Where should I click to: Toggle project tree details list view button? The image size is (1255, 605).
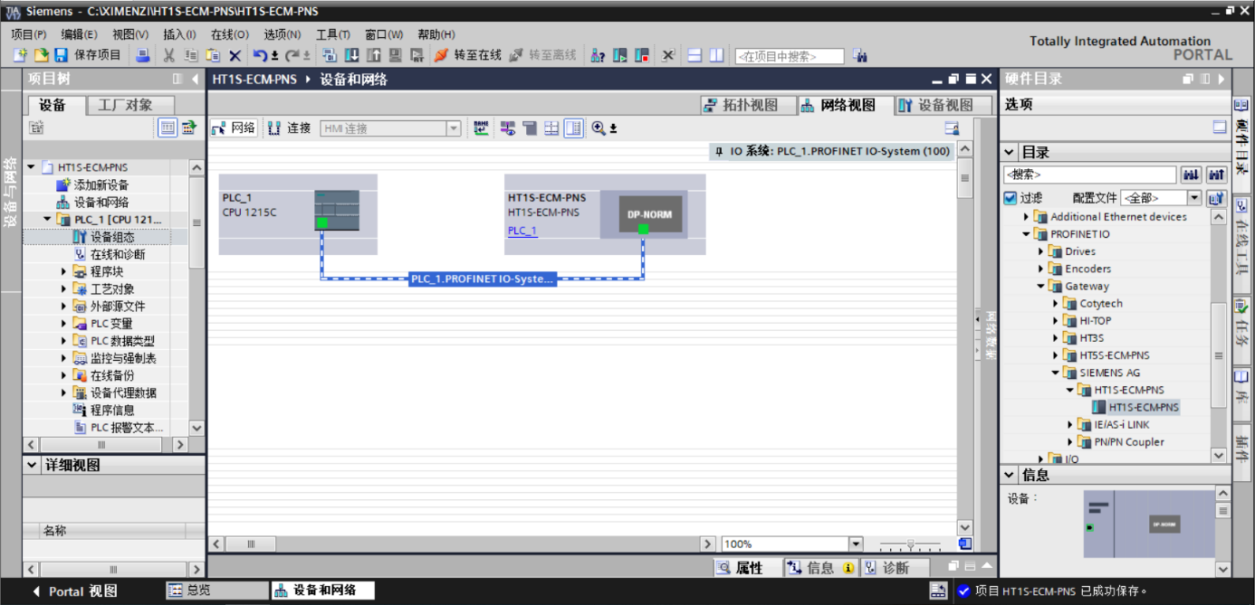click(x=168, y=128)
